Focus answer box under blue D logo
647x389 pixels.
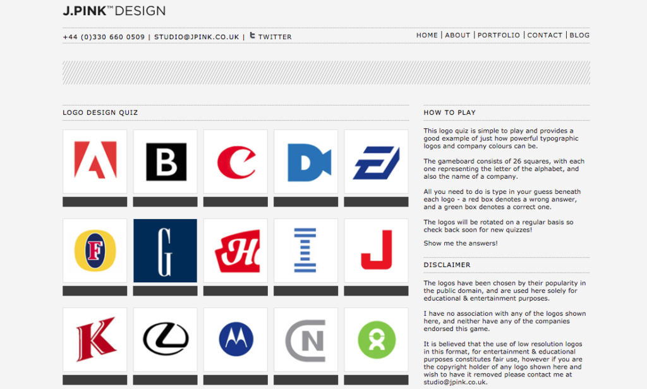pyautogui.click(x=306, y=201)
